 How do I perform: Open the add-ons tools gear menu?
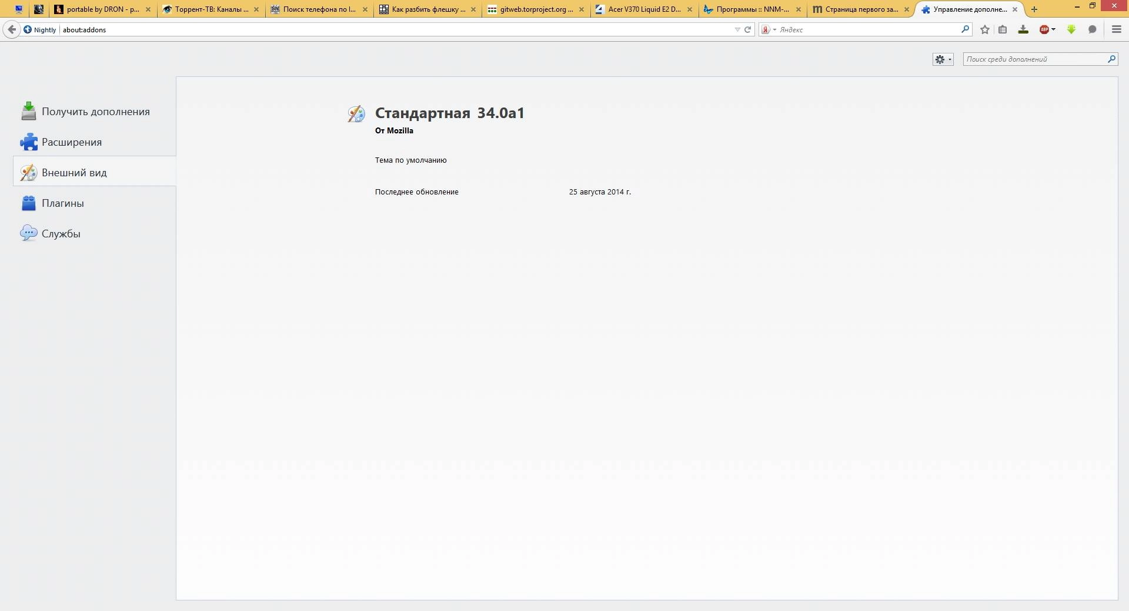(943, 59)
